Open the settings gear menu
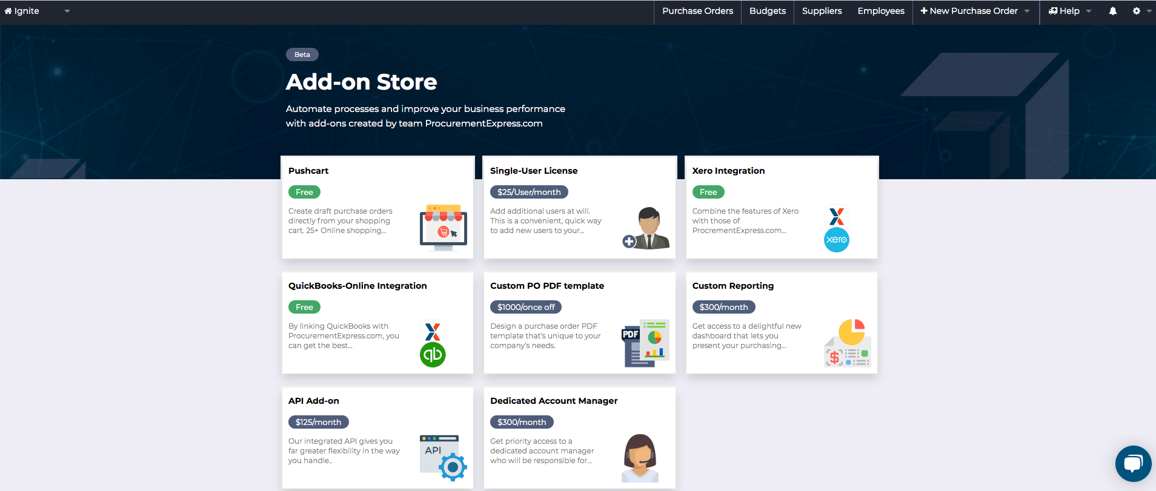 coord(1137,11)
